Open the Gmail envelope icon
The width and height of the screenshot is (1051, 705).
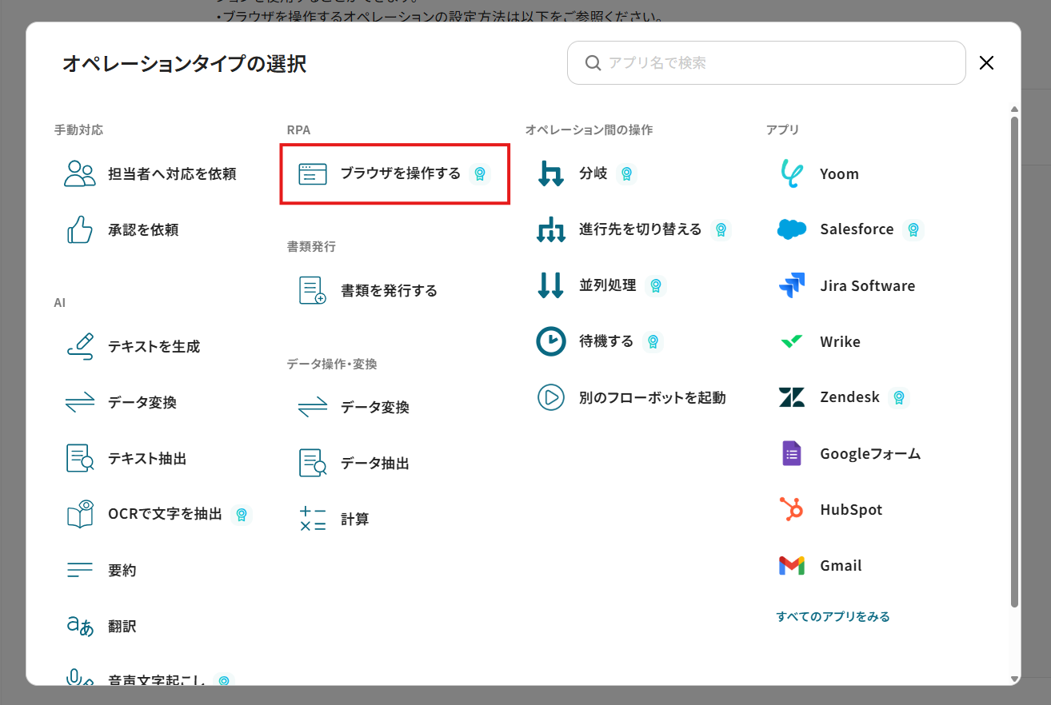click(791, 565)
